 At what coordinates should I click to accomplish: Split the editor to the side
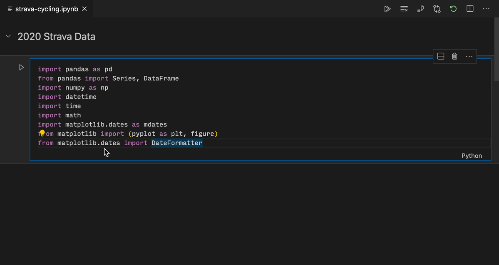470,8
